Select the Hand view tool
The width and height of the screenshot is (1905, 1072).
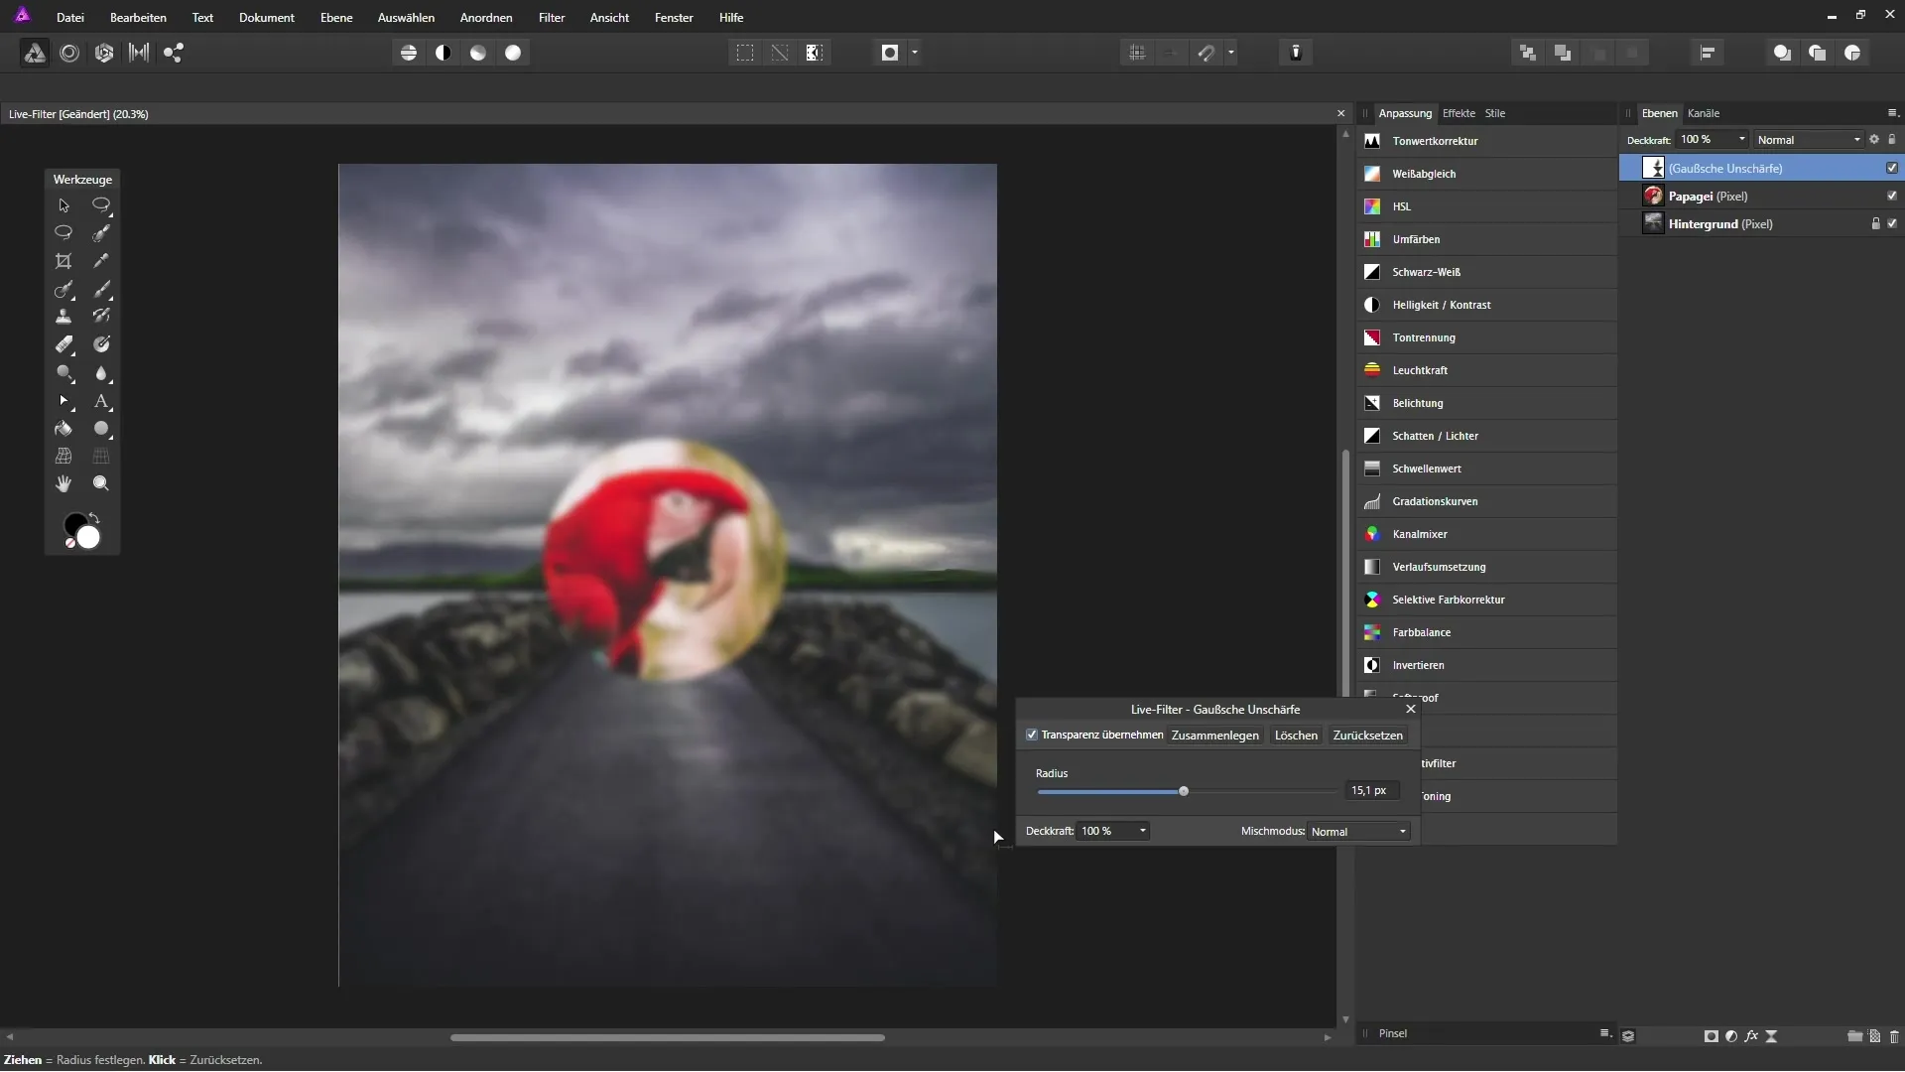click(x=63, y=483)
